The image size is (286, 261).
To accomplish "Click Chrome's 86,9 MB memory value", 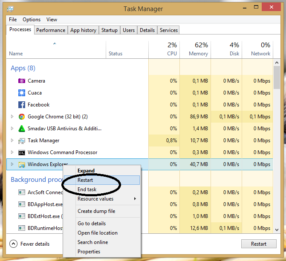I will click(x=199, y=117).
